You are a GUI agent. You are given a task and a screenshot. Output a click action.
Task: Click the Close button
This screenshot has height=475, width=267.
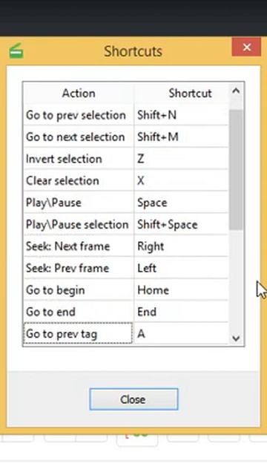133,399
